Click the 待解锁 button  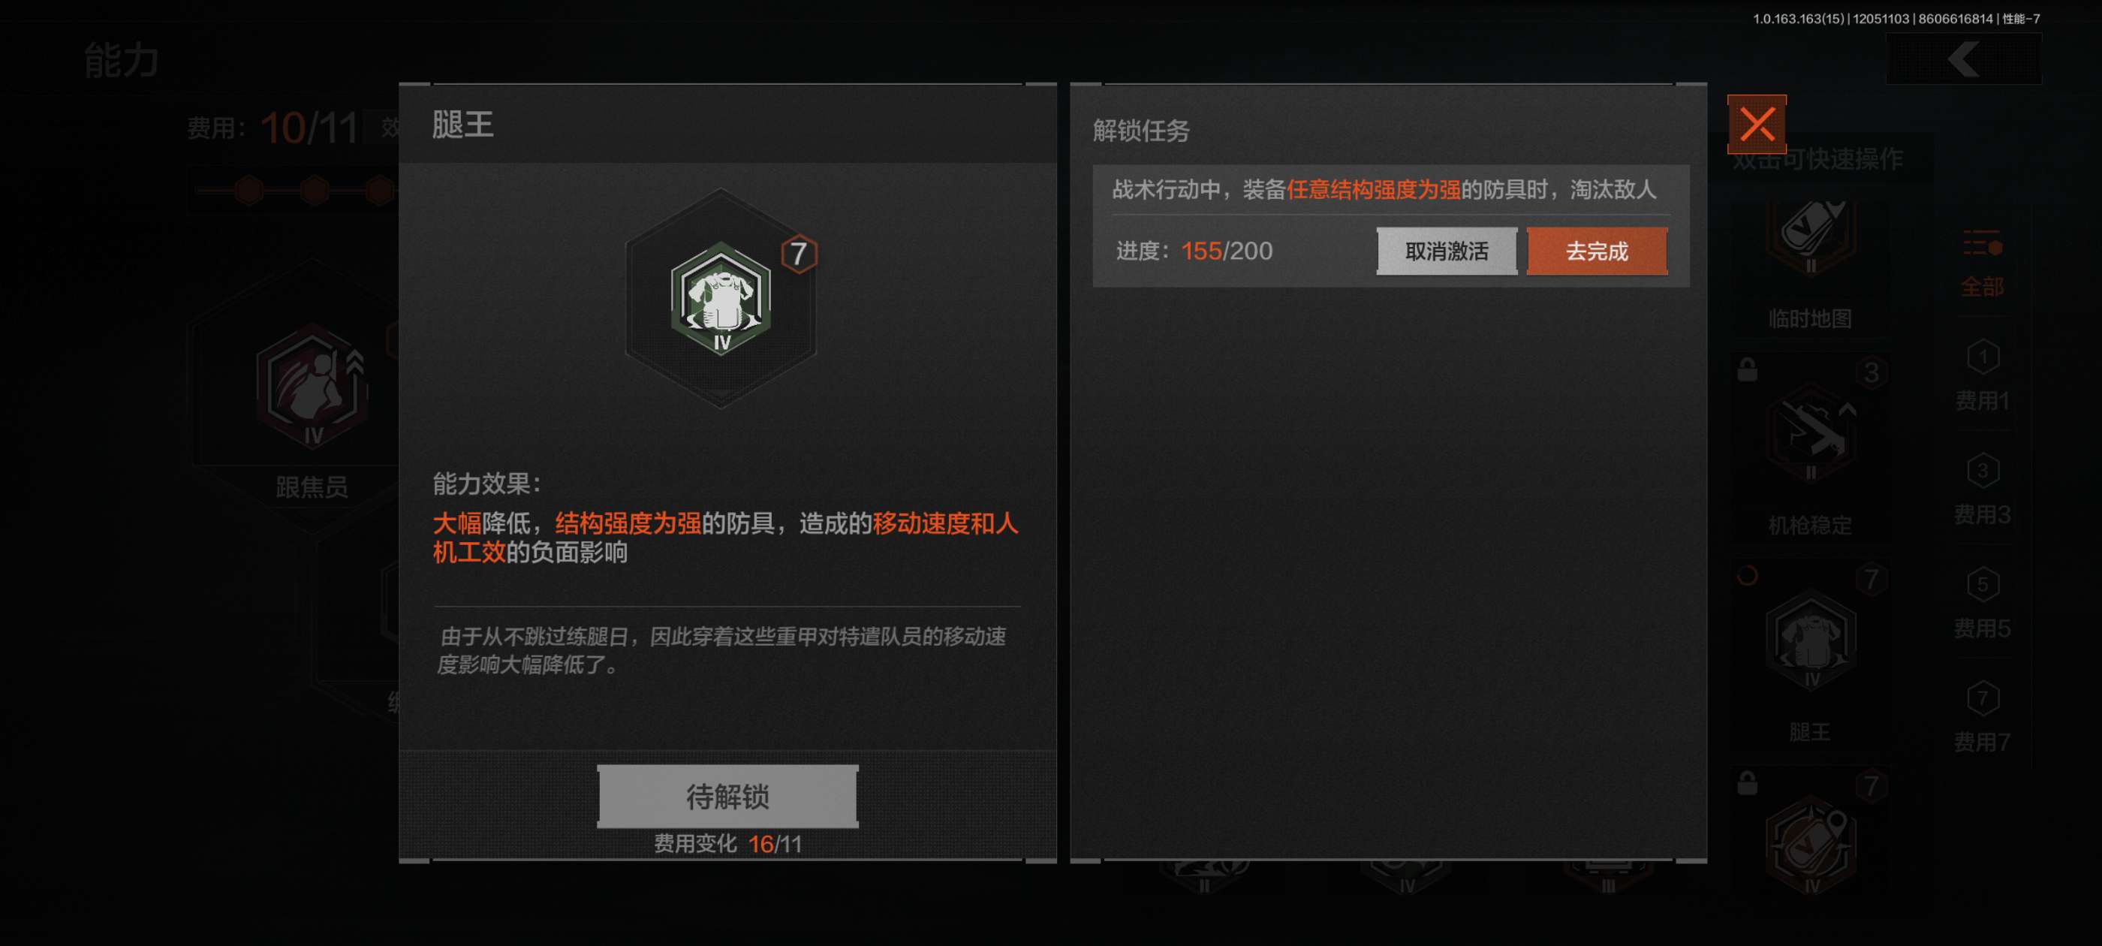(727, 796)
